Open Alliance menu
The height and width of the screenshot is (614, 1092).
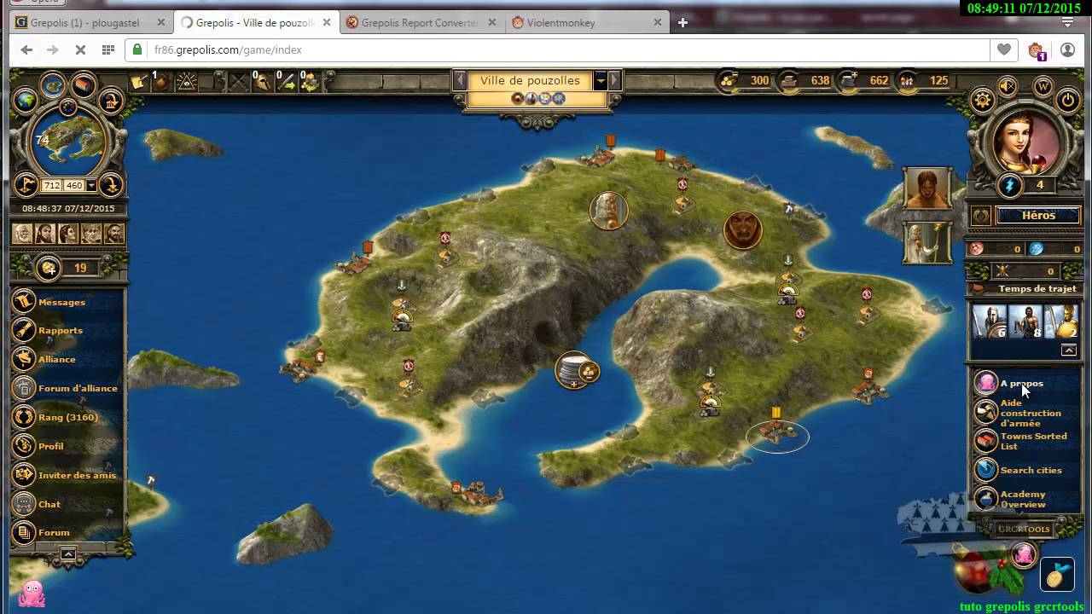tap(57, 359)
